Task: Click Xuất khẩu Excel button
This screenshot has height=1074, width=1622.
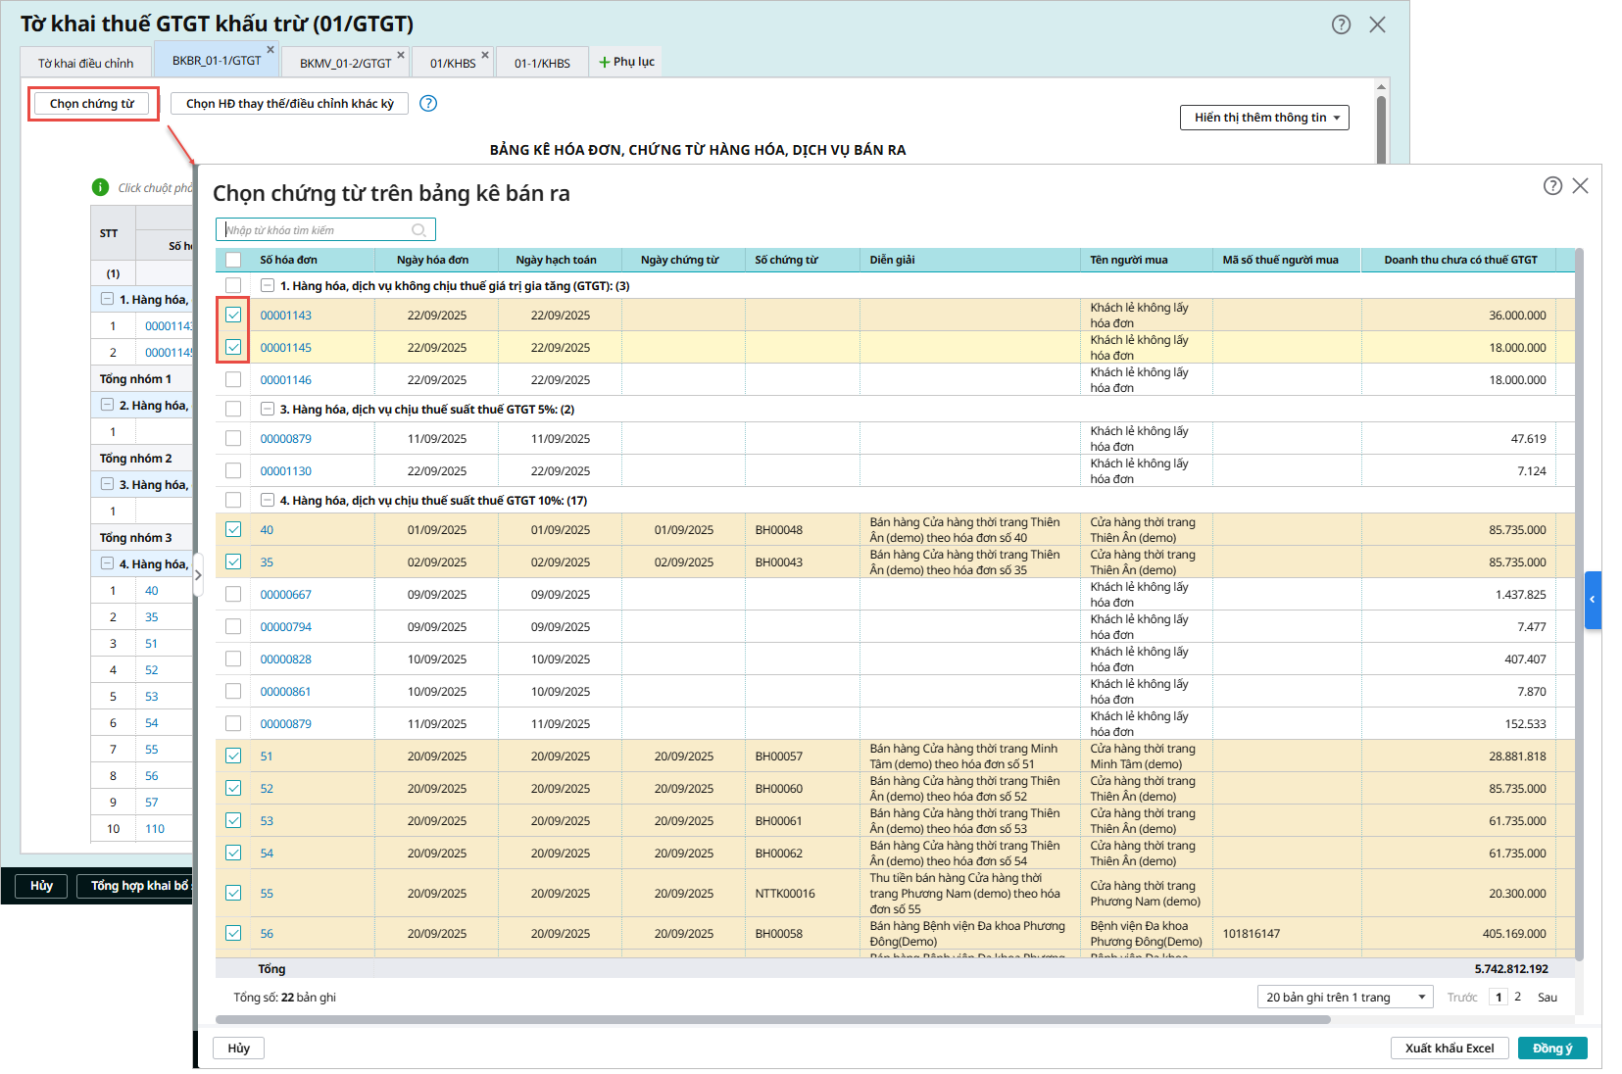Action: tap(1449, 1049)
